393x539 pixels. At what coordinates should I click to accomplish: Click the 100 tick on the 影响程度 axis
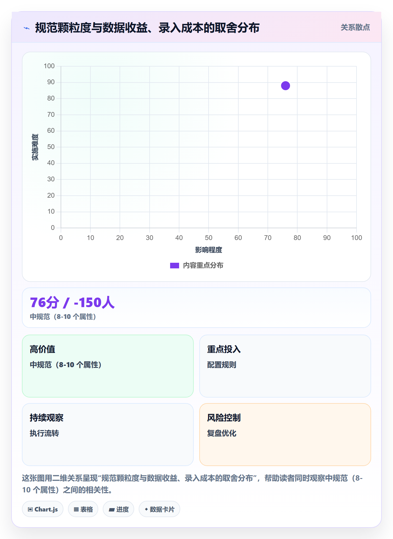(357, 238)
